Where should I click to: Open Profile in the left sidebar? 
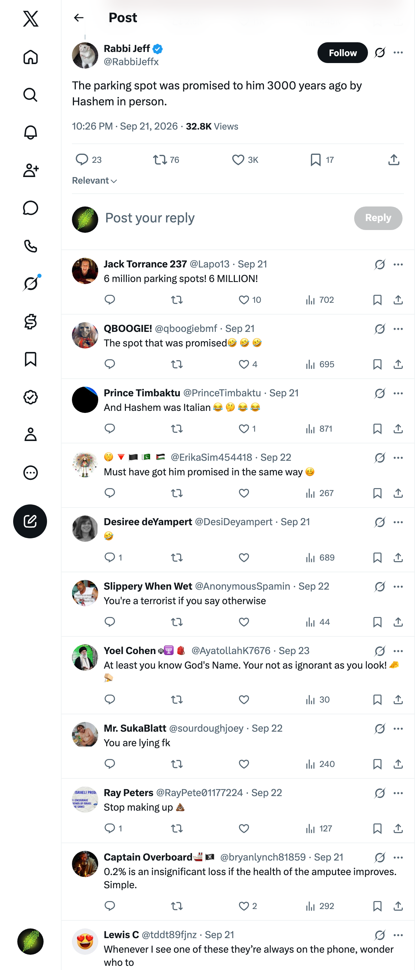point(30,434)
